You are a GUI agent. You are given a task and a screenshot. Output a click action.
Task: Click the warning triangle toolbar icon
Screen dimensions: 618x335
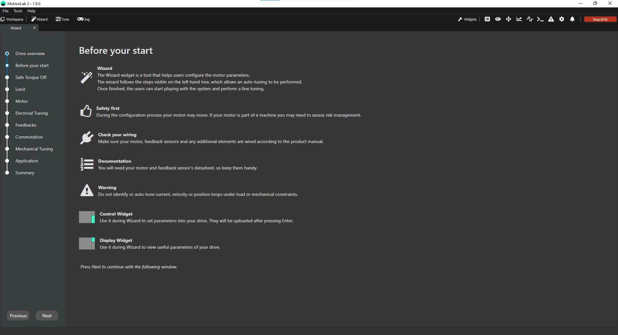coord(551,19)
